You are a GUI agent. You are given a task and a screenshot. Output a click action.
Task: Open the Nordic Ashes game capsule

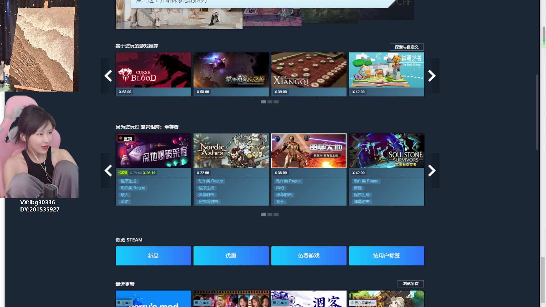[231, 151]
